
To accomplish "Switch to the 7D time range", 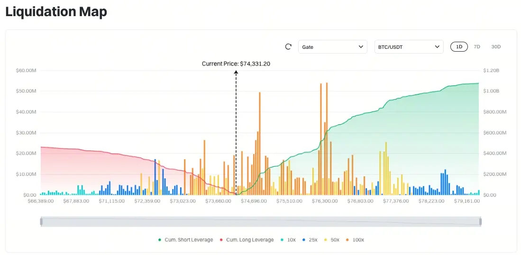I will click(477, 47).
